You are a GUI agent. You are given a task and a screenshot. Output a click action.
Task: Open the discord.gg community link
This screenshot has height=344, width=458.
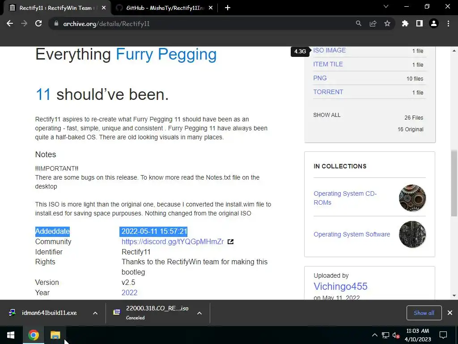(x=173, y=241)
